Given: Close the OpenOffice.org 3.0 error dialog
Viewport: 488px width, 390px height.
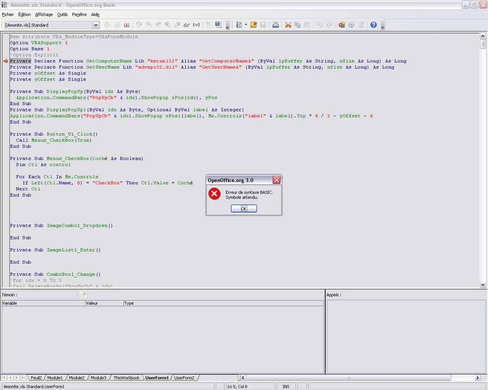Looking at the screenshot, I should pyautogui.click(x=276, y=180).
